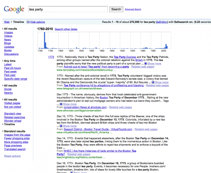Select the Latest time filter
This screenshot has width=211, height=173.
(x=8, y=64)
